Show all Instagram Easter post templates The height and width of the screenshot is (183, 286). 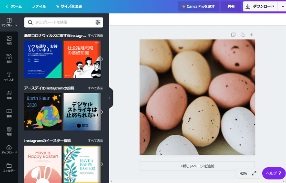click(x=95, y=140)
